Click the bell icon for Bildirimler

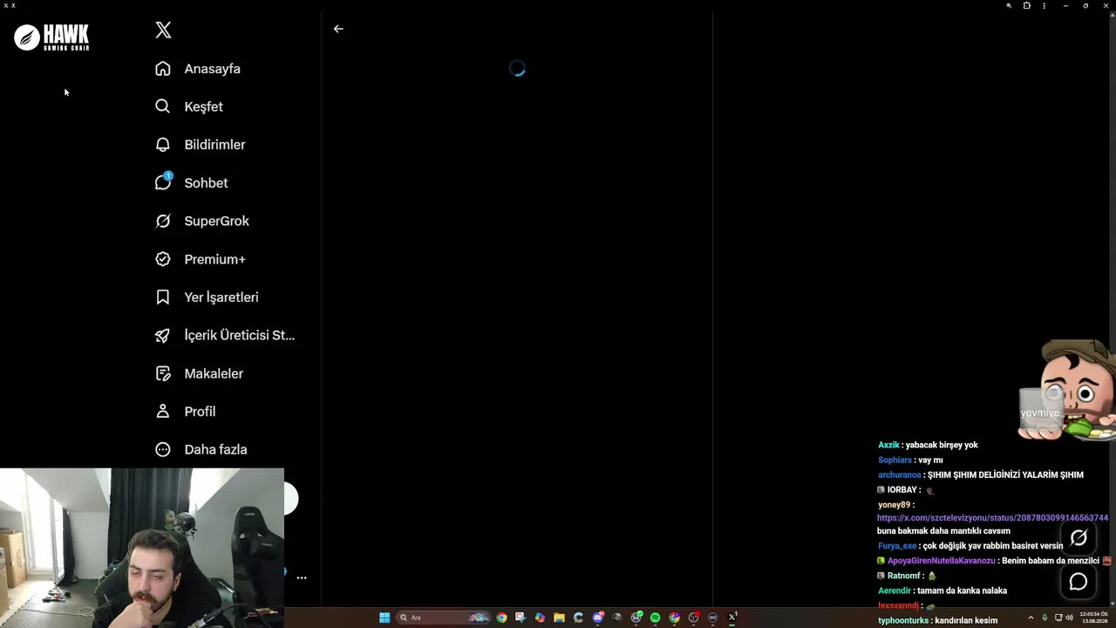point(163,145)
